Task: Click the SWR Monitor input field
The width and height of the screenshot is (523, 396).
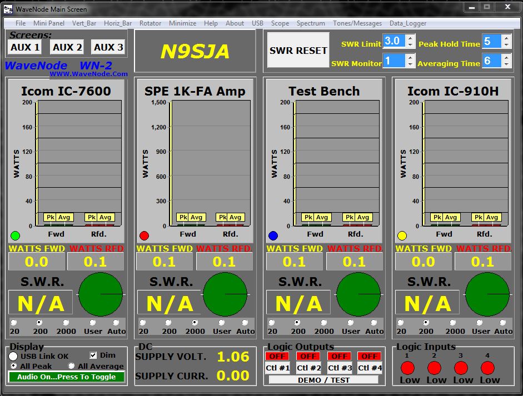Action: coord(394,61)
